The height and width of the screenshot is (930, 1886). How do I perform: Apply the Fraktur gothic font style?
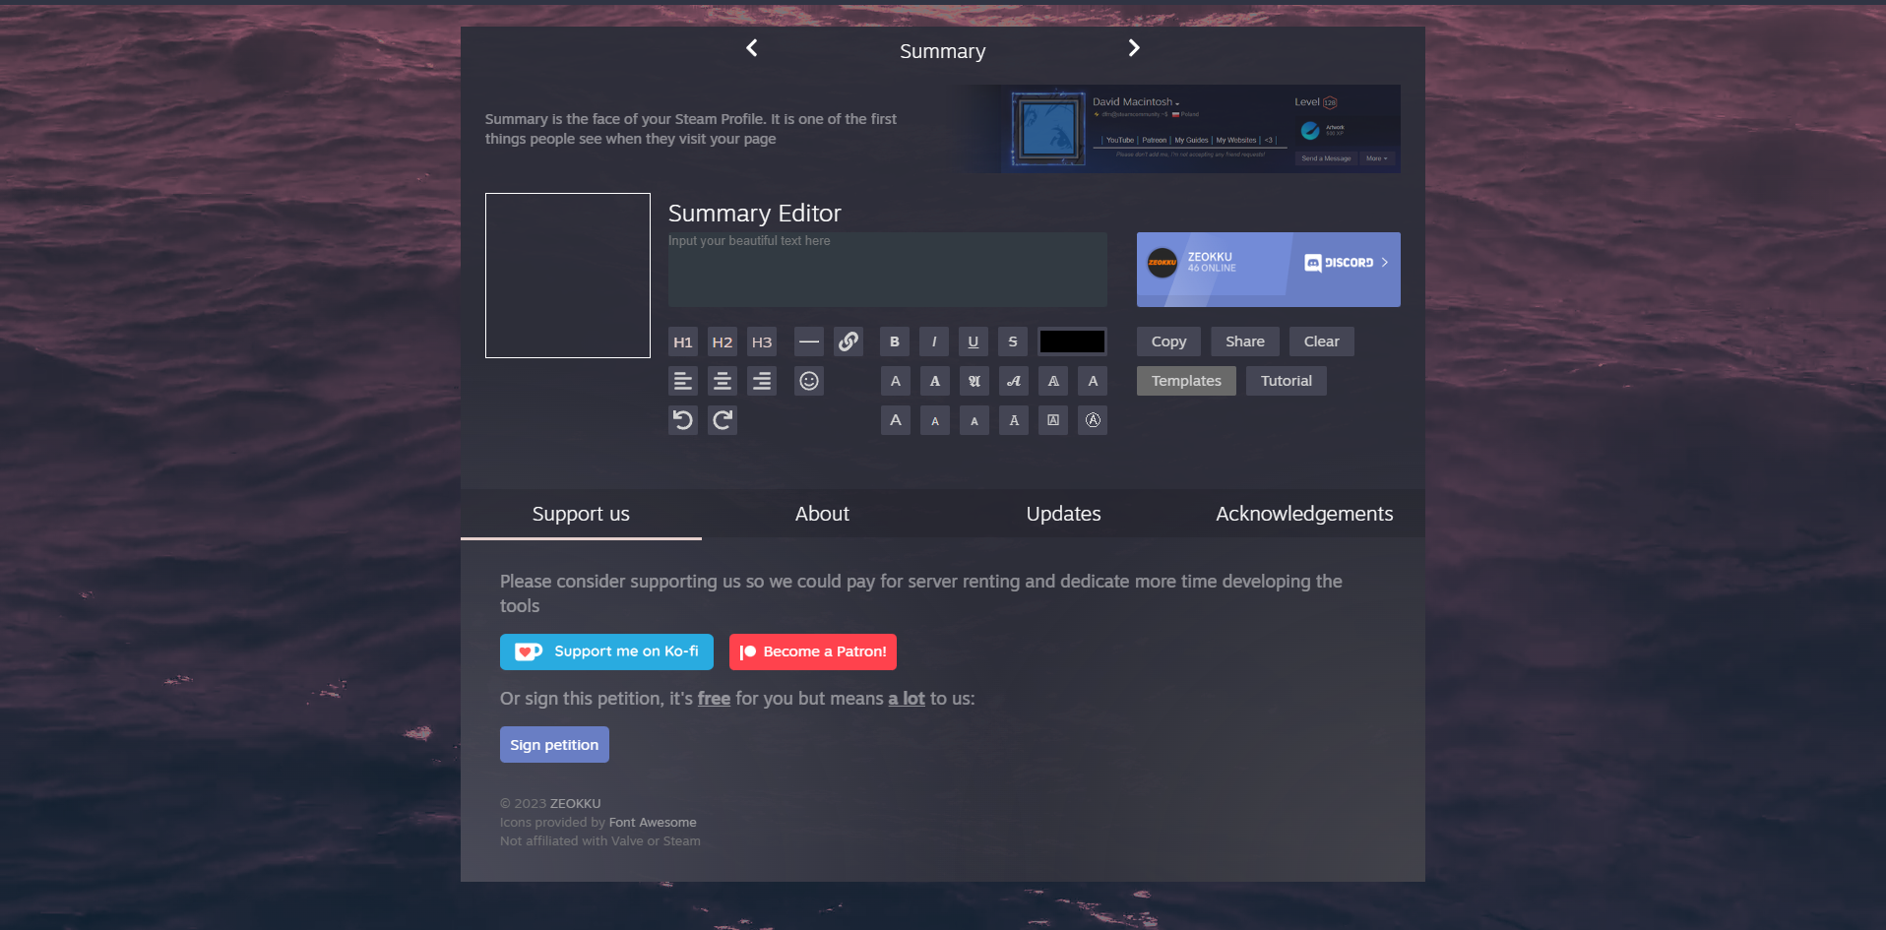[x=974, y=381]
